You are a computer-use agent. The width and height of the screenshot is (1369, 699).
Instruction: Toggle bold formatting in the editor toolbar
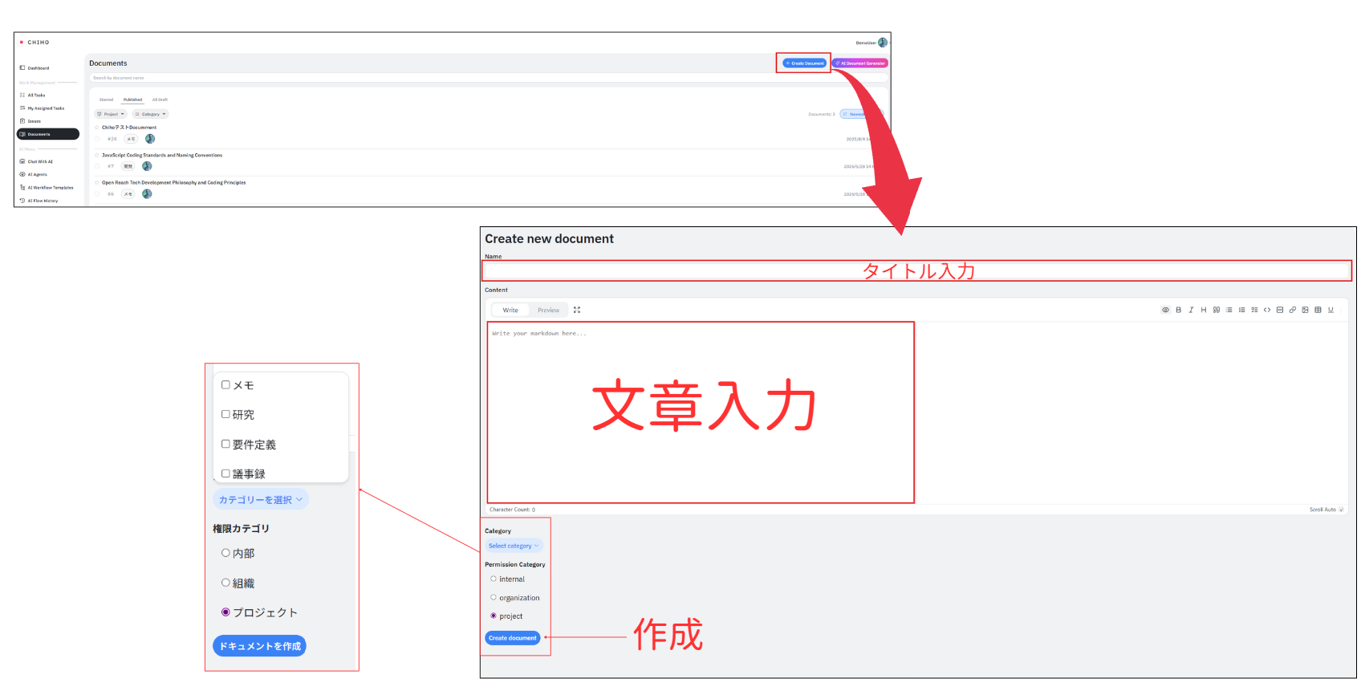pos(1178,310)
